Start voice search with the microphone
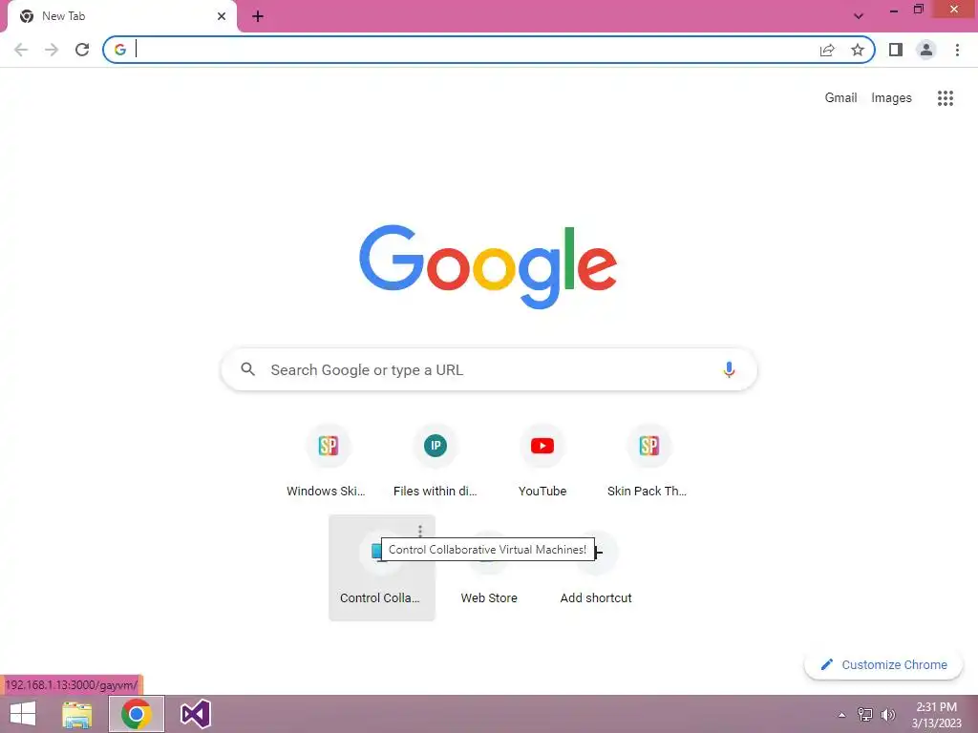 click(729, 369)
